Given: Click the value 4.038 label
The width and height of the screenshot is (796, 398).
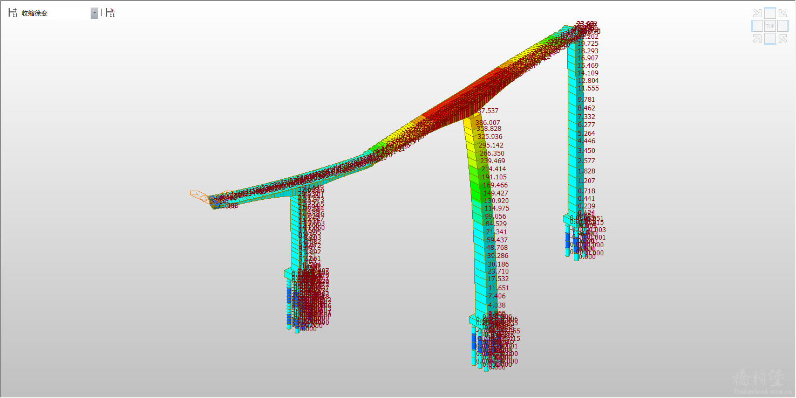Looking at the screenshot, I should 497,305.
